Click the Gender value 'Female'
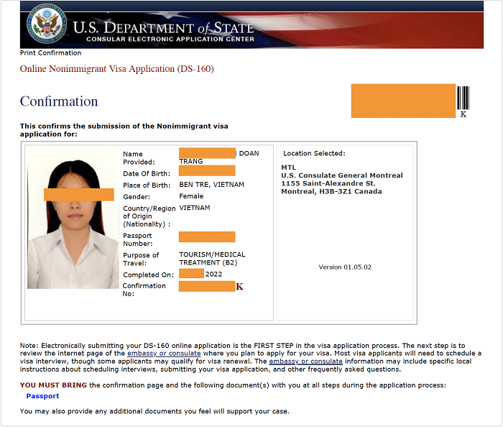503x427 pixels. [x=191, y=196]
